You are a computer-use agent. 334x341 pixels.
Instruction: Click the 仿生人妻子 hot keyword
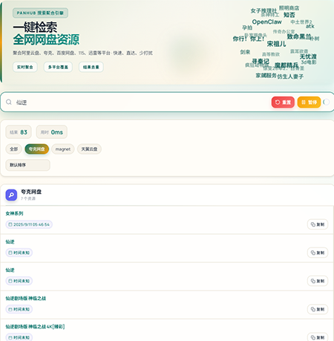point(290,77)
